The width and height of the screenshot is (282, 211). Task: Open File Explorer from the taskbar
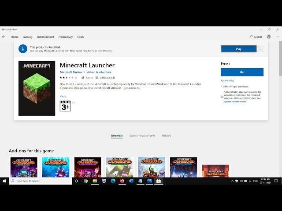[x=95, y=181]
